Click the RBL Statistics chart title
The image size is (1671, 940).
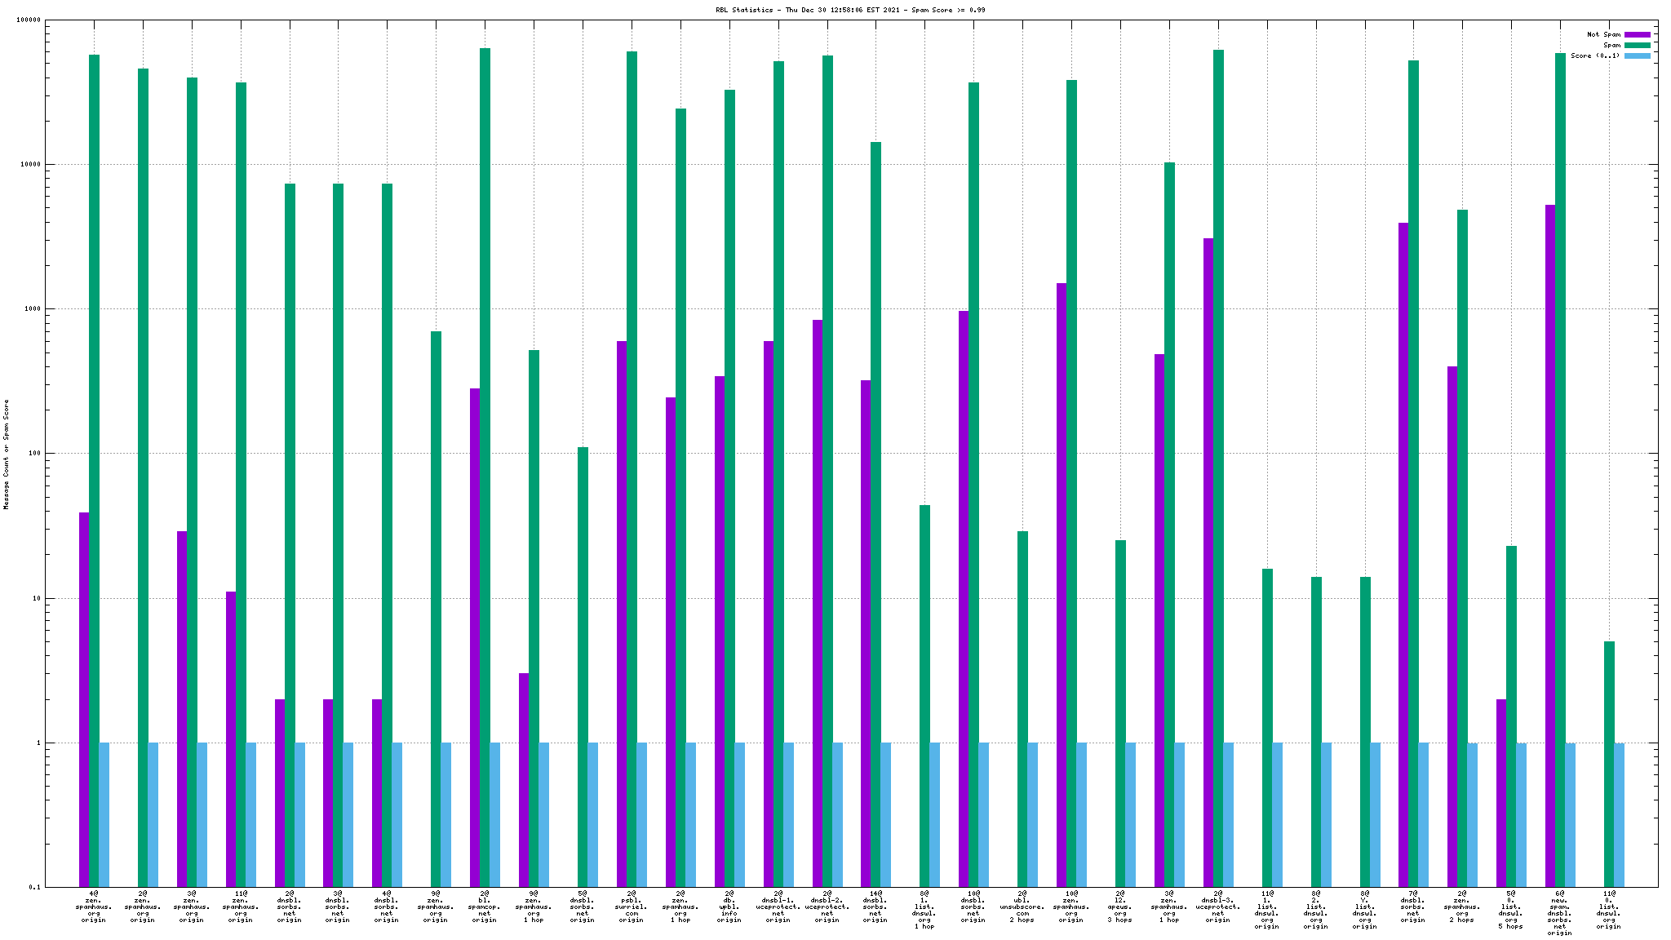pos(850,10)
